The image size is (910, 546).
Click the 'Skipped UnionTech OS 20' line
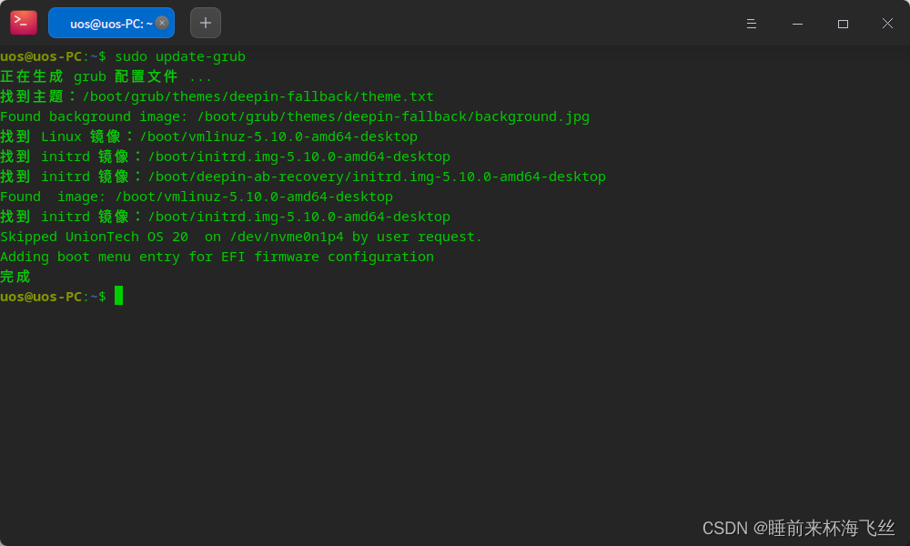click(241, 237)
